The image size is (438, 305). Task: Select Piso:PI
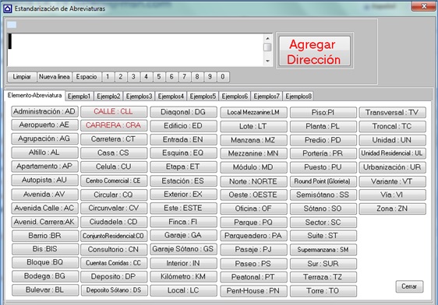click(323, 113)
